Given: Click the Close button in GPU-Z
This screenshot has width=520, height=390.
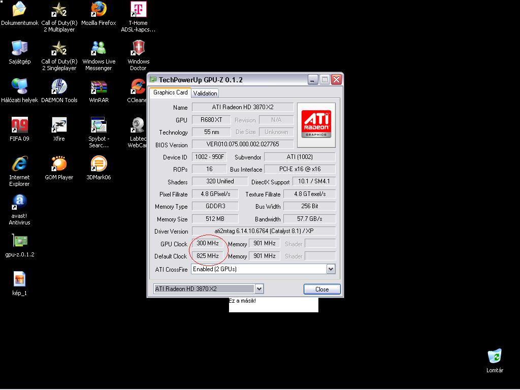Looking at the screenshot, I should [x=322, y=289].
